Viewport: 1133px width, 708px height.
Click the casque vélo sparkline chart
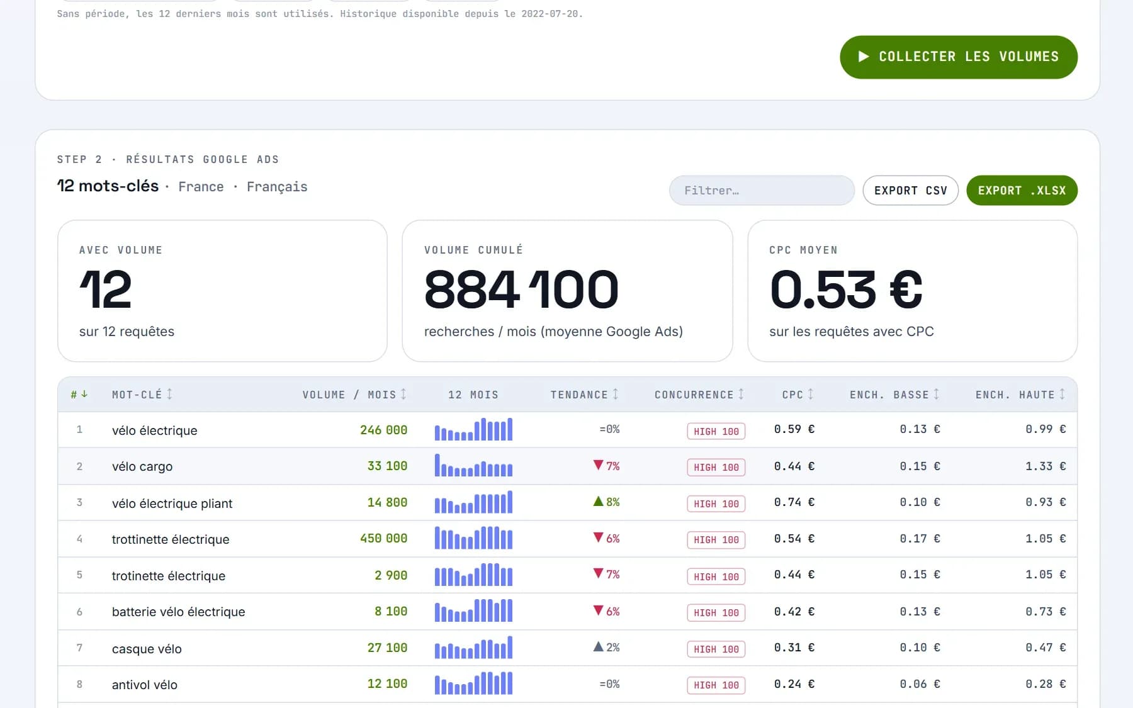pos(473,648)
